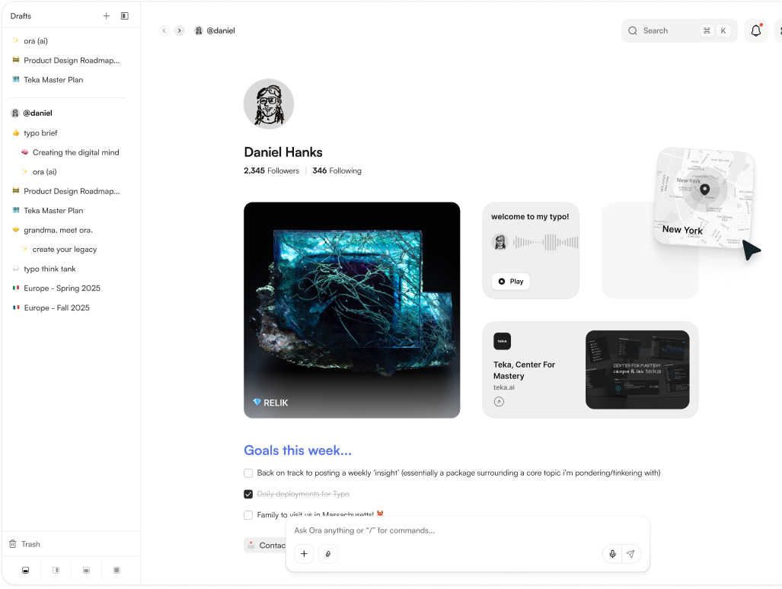Image resolution: width=782 pixels, height=589 pixels.
Task: Click the teka logo on the link card
Action: tap(503, 342)
